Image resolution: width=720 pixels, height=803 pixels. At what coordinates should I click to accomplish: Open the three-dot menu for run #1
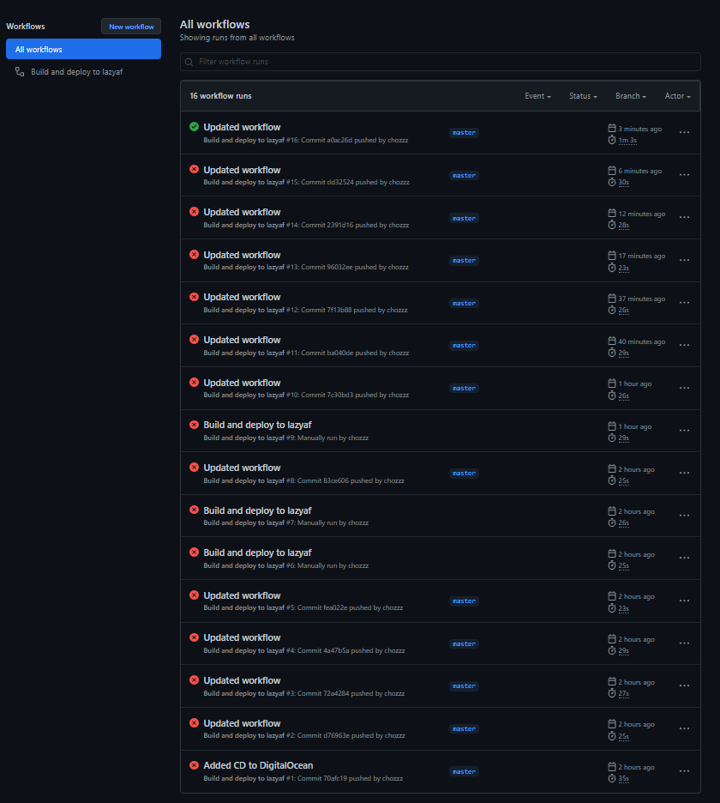click(684, 770)
